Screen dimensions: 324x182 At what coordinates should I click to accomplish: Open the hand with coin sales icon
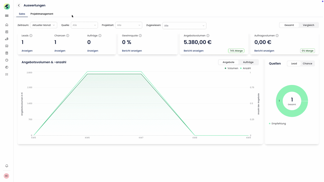tap(7, 39)
